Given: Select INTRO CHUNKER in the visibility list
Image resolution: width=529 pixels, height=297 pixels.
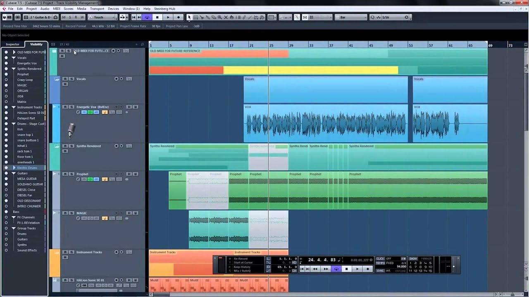Looking at the screenshot, I should (29, 206).
